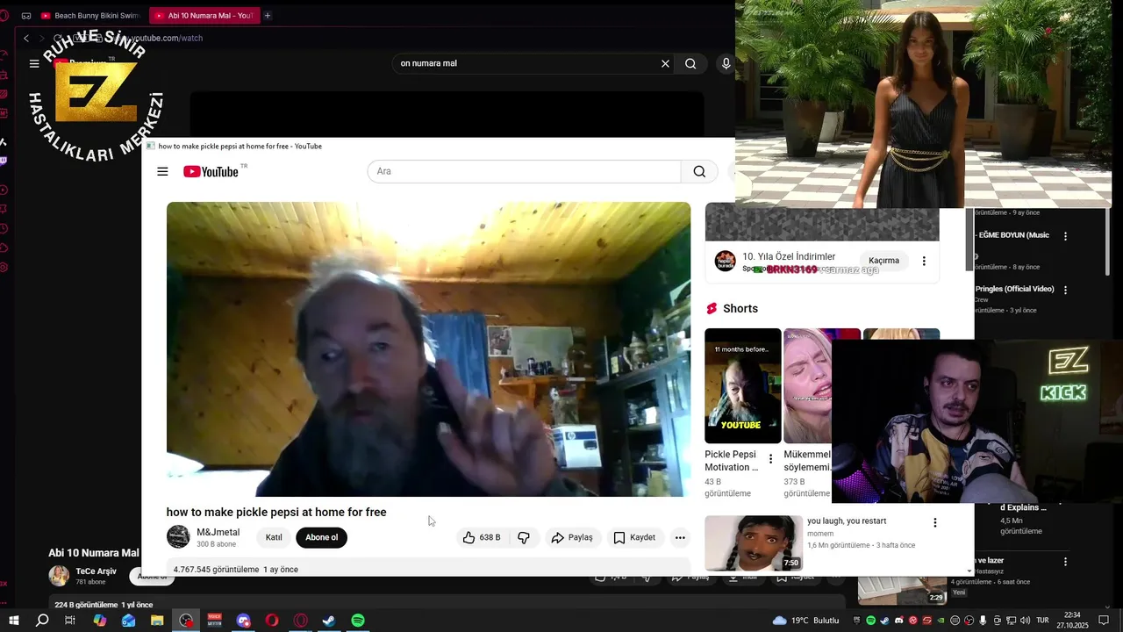This screenshot has height=632, width=1123.
Task: Open hamburger menu in background YouTube window
Action: 34,63
